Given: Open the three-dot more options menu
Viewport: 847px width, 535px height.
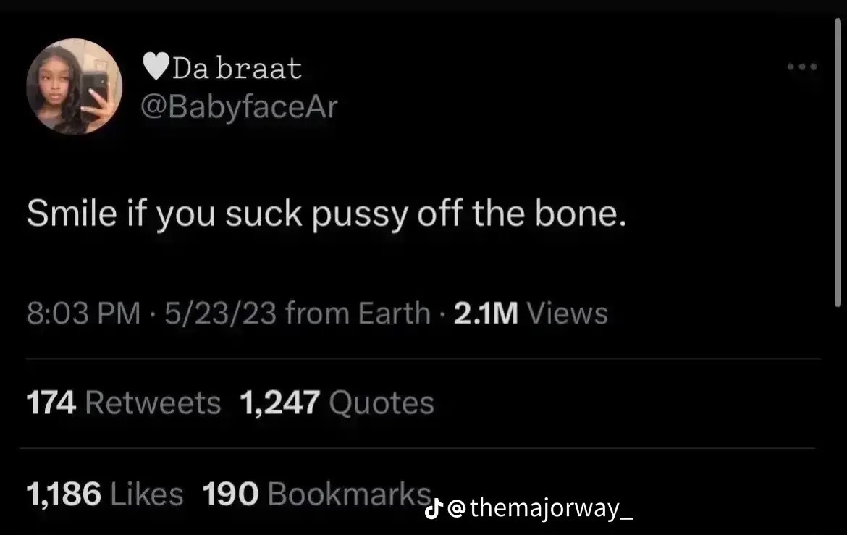Looking at the screenshot, I should point(802,67).
